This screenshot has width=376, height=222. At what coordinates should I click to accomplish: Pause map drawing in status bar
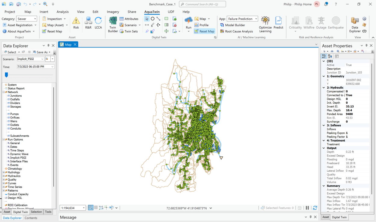click(x=307, y=208)
